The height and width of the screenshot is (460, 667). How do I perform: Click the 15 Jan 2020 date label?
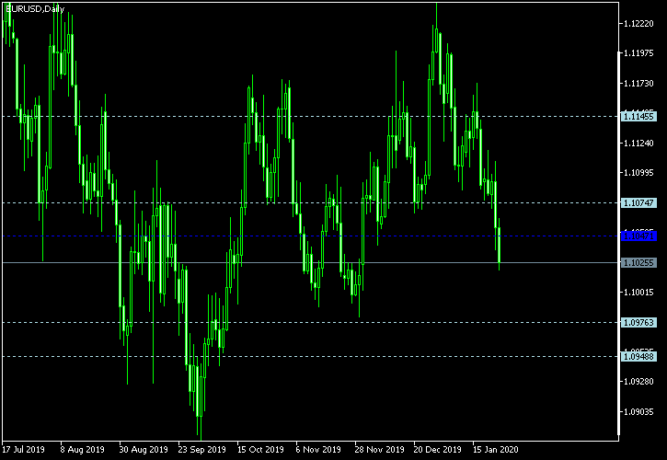pyautogui.click(x=496, y=449)
